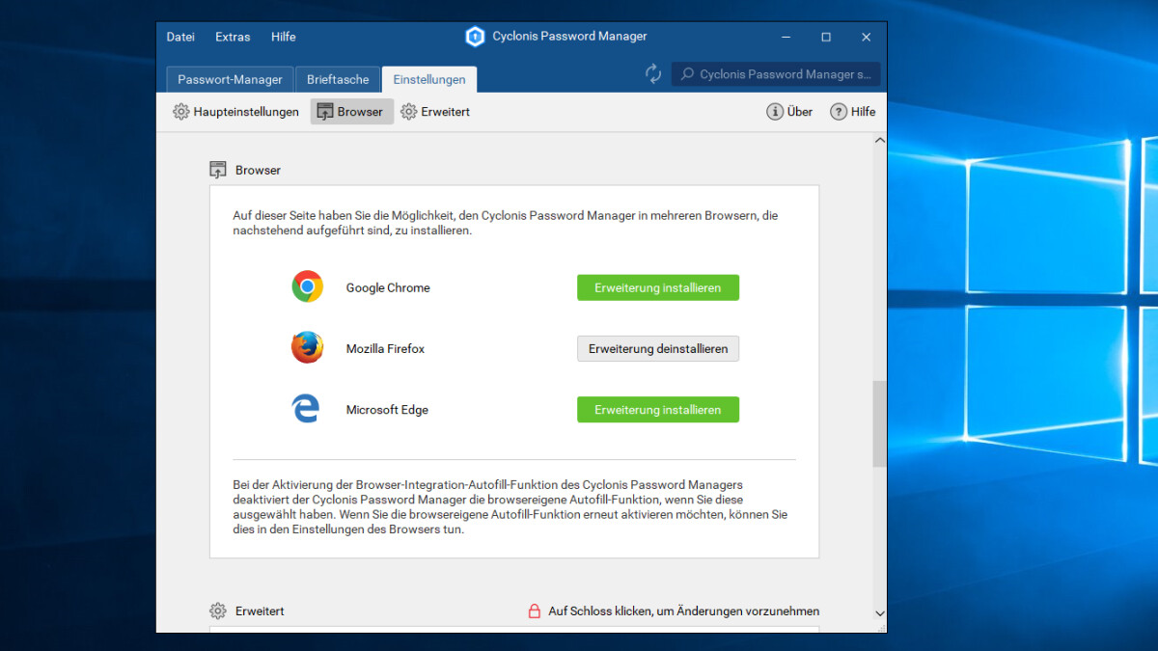Viewport: 1158px width, 651px height.
Task: Uninstall the Mozilla Firefox extension
Action: click(658, 348)
